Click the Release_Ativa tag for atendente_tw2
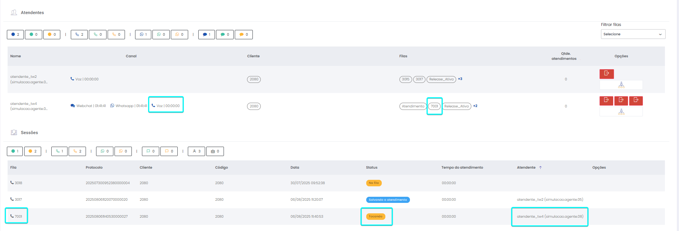Viewport: 679px width, 231px height. point(441,79)
